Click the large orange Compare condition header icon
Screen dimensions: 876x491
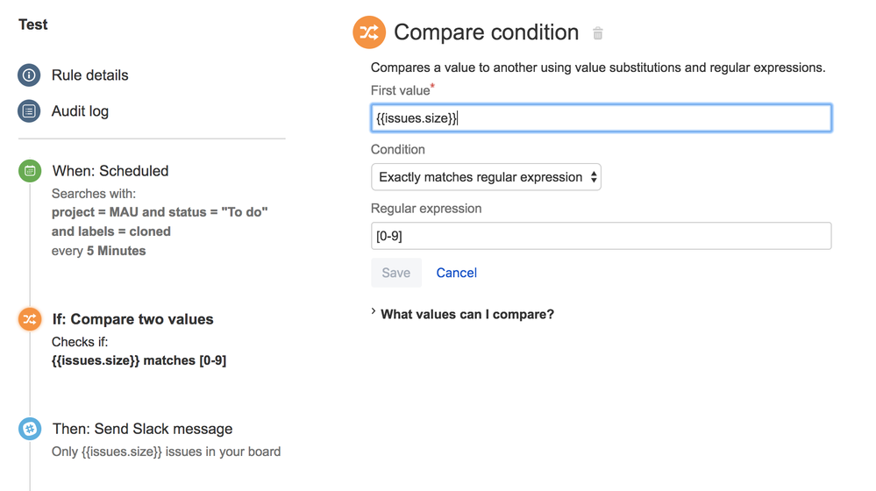click(369, 32)
